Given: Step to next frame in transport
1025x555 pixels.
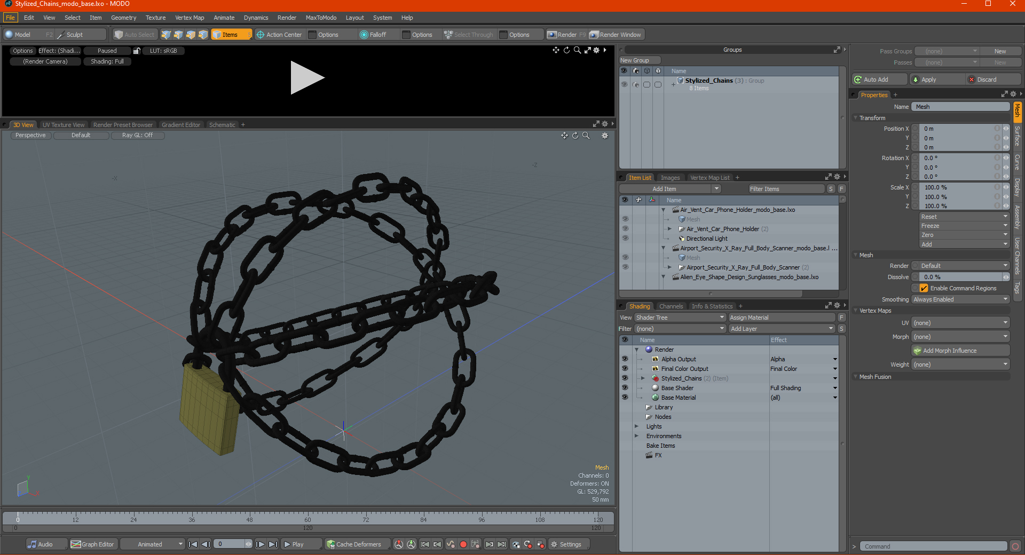Looking at the screenshot, I should pos(260,544).
